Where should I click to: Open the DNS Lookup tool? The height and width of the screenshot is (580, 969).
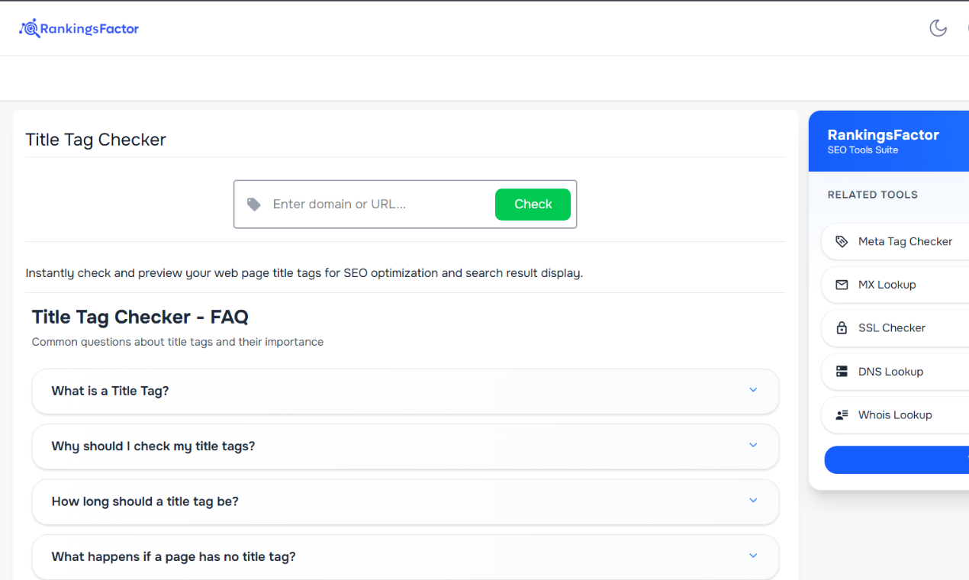(x=896, y=372)
